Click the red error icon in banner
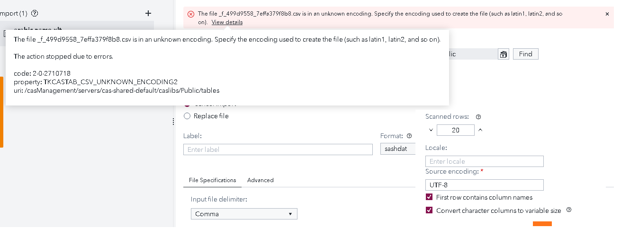Viewport: 621px width, 237px height. [191, 14]
